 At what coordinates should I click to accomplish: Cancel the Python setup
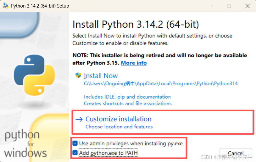pos(236,153)
